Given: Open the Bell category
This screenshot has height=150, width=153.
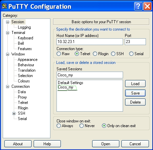Looking at the screenshot, I should [21, 43].
